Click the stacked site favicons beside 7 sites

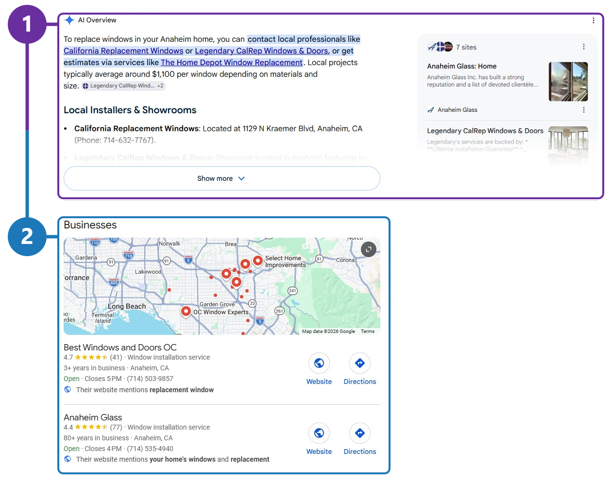[440, 47]
